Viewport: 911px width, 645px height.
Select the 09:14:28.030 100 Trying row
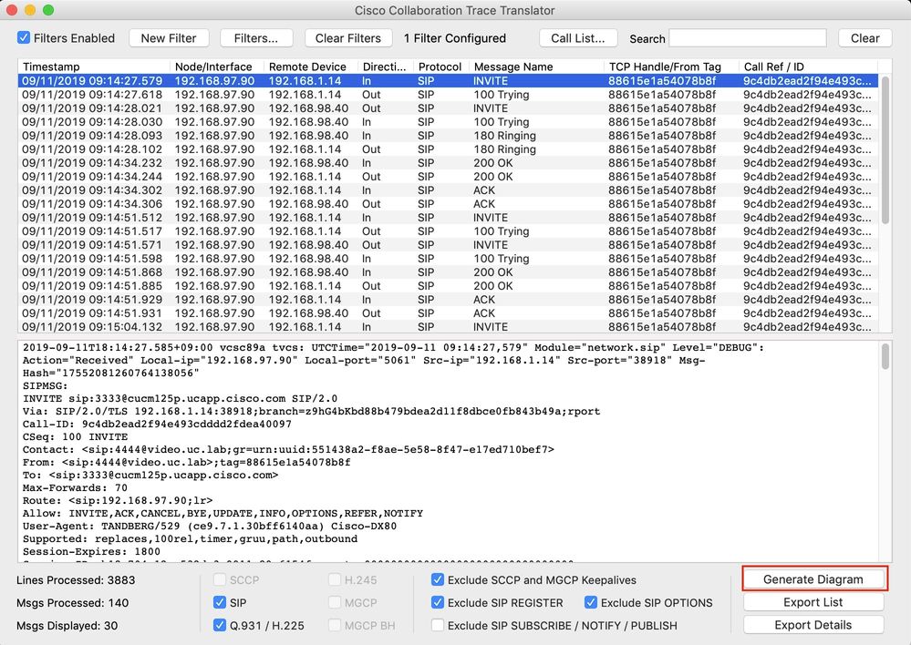(x=448, y=122)
